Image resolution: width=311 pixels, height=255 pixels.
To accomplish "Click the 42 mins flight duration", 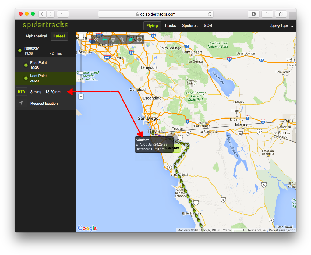I will coord(56,53).
